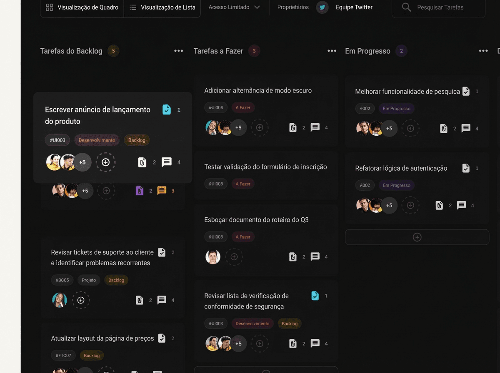Click the attachment icon on Melhorar funcionalidade de pesquisa
Viewport: 500px width, 373px height.
tap(443, 129)
